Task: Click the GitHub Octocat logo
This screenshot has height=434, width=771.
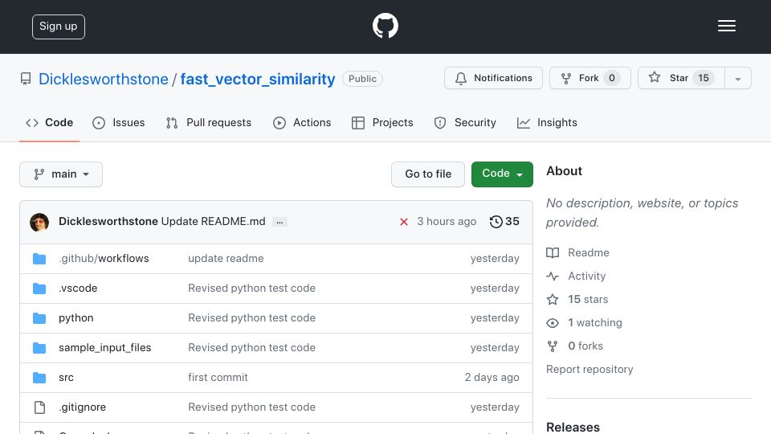Action: [x=385, y=26]
